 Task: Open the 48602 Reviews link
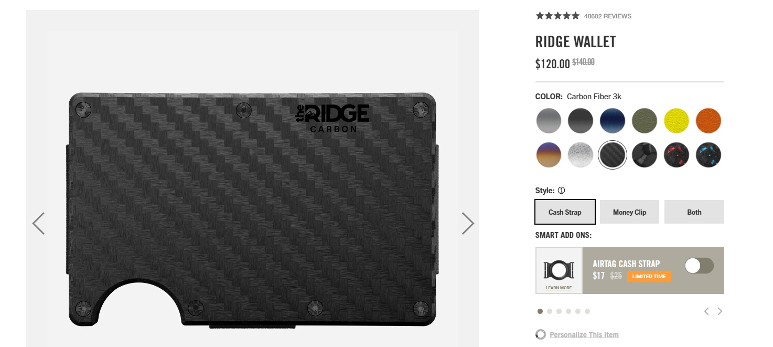608,16
